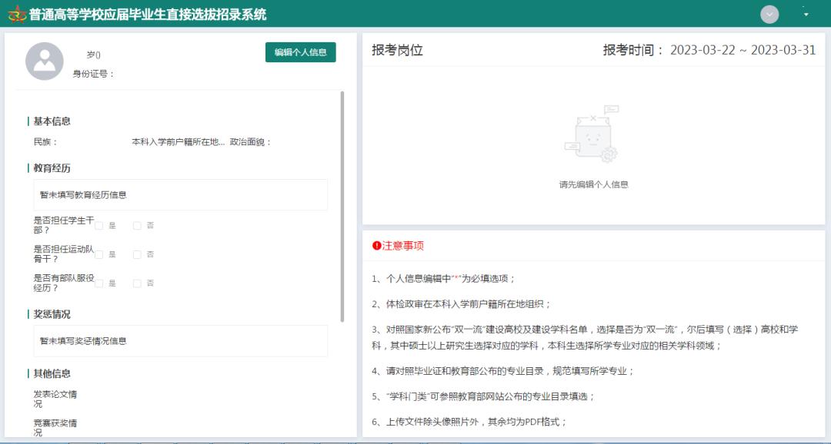Screen dimensions: 831x444
Task: Check 否 for 是否担任学生干部
Action: coord(137,225)
